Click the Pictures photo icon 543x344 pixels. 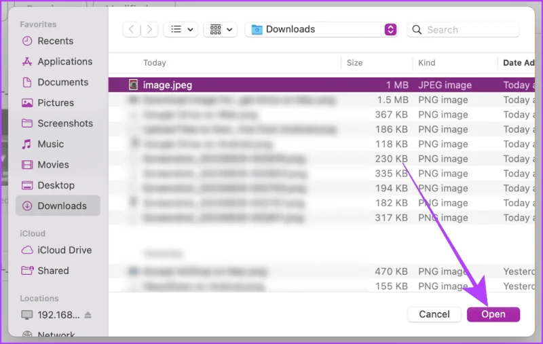click(x=27, y=102)
